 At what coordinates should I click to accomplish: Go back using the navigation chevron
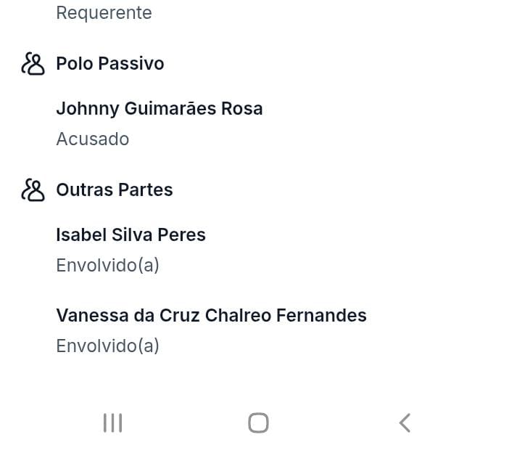click(x=405, y=423)
